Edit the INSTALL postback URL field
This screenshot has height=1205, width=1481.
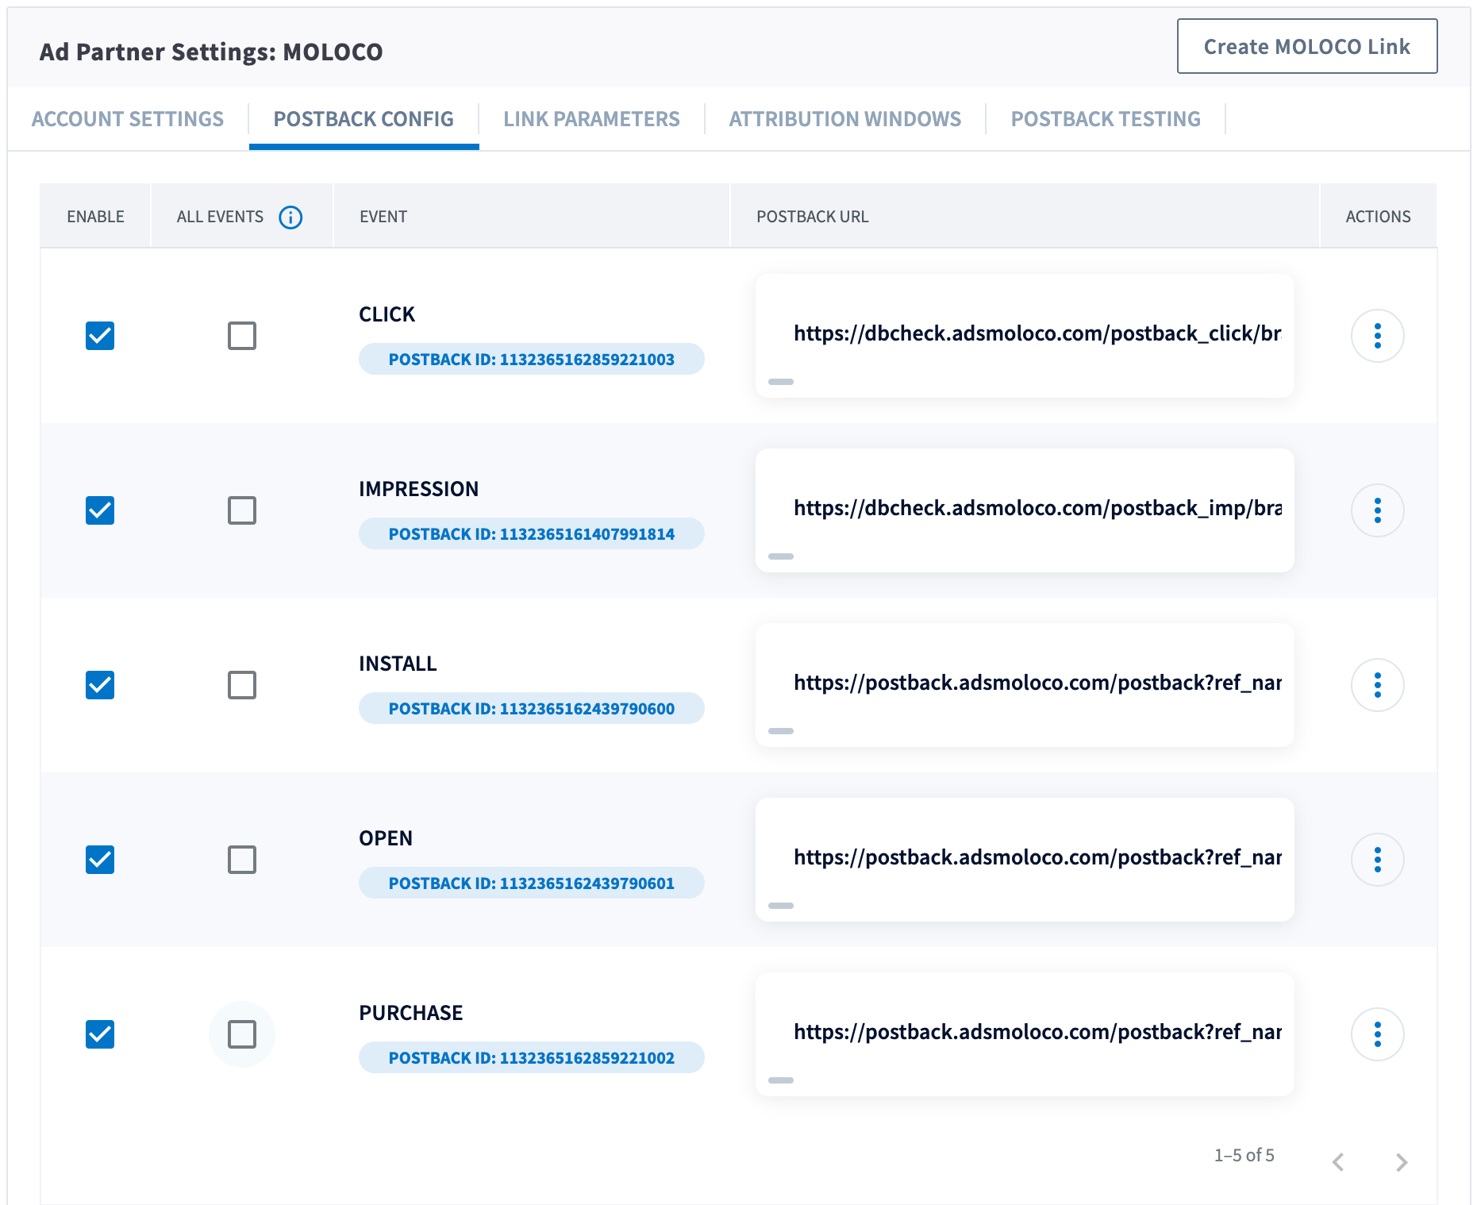coord(1025,685)
